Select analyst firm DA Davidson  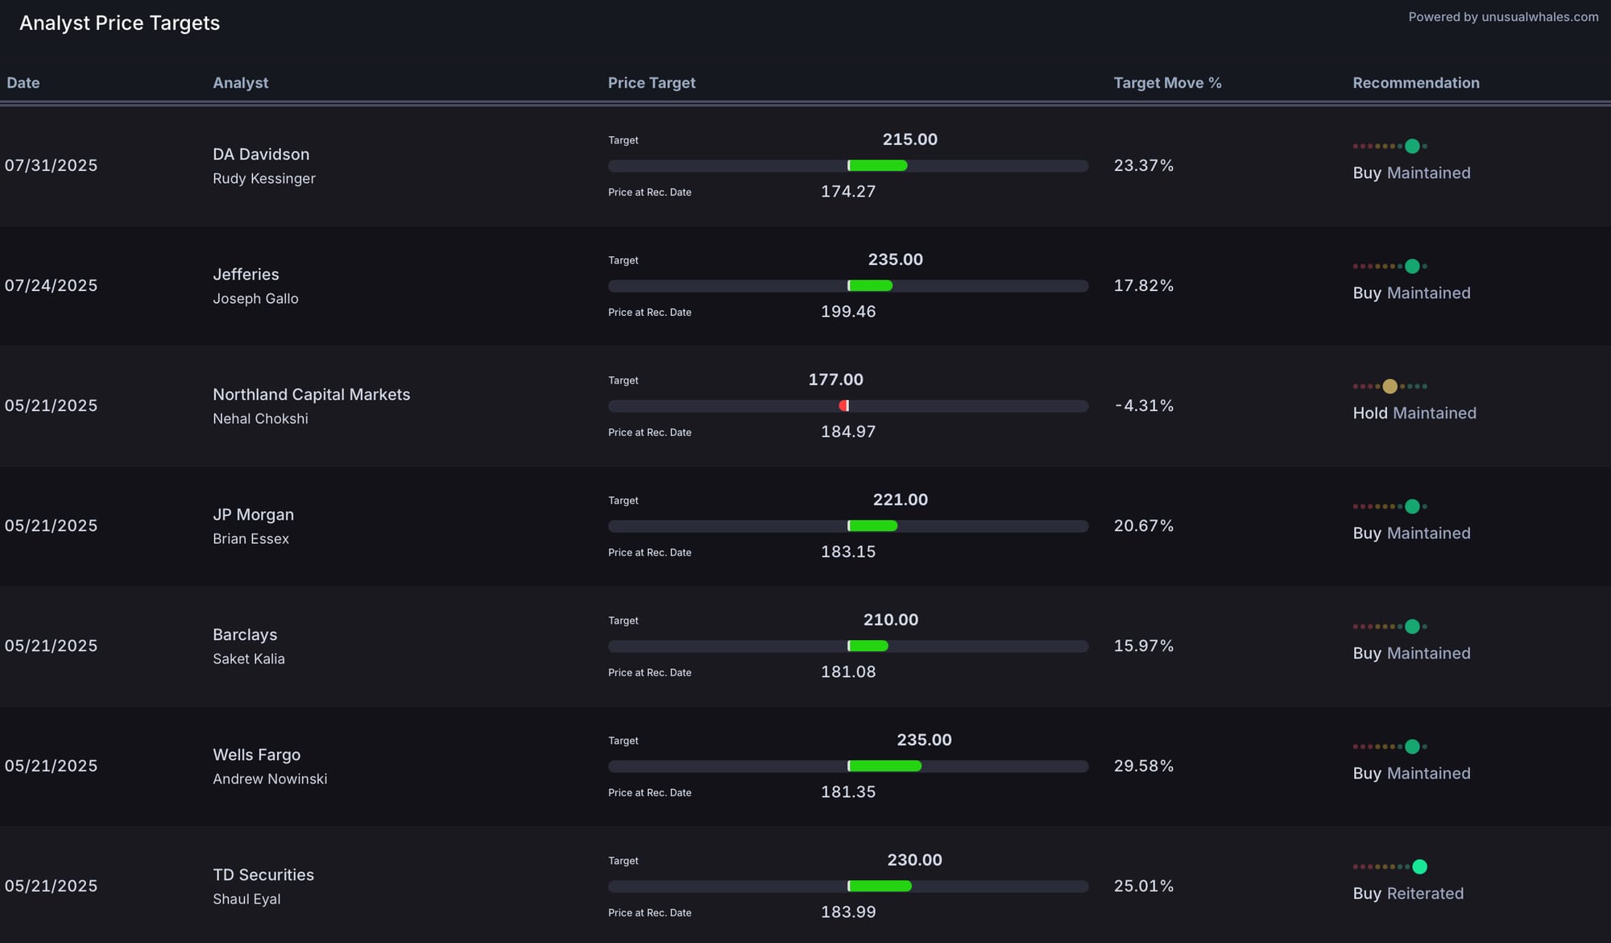pyautogui.click(x=261, y=154)
